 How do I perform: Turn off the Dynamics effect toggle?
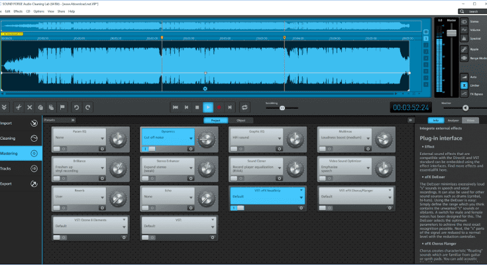pos(146,148)
